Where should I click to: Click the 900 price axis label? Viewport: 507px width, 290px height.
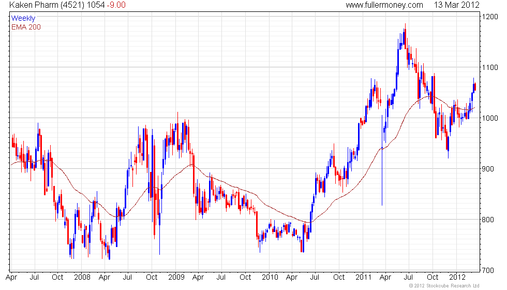488,169
